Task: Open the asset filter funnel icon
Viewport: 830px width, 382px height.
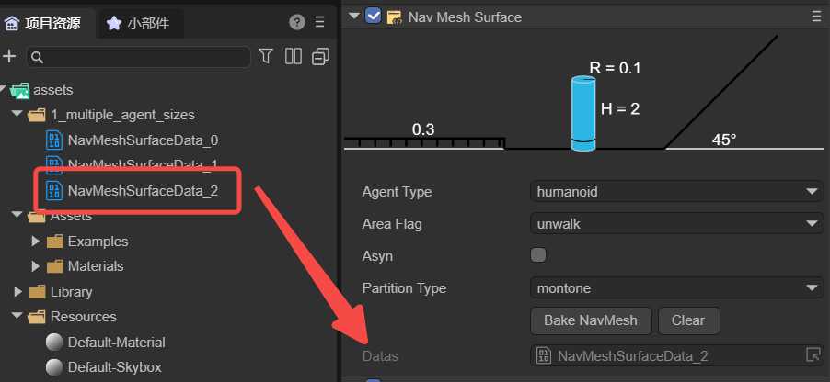Action: (266, 56)
